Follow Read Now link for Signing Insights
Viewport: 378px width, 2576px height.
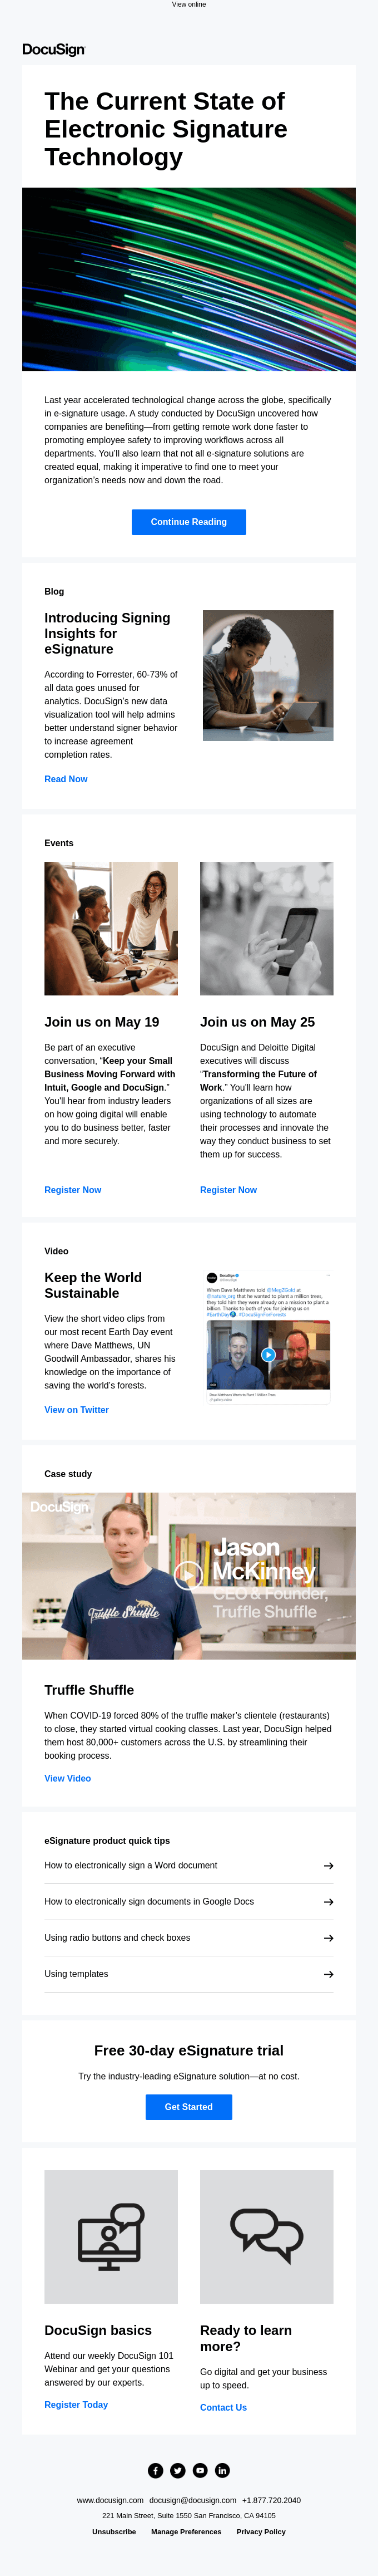click(66, 779)
